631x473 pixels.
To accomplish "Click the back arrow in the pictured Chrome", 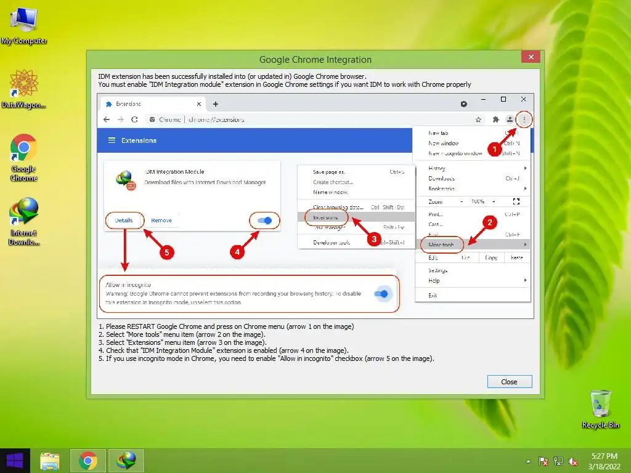I will tap(107, 119).
